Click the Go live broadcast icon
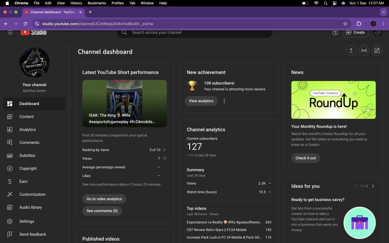This screenshot has width=389, height=243. click(x=364, y=51)
